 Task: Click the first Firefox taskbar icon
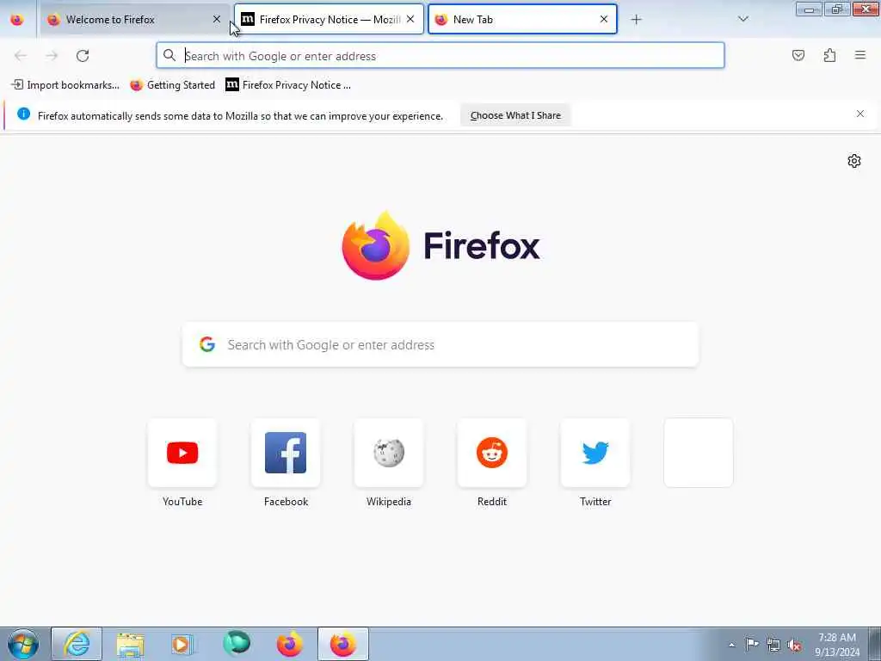click(x=289, y=644)
